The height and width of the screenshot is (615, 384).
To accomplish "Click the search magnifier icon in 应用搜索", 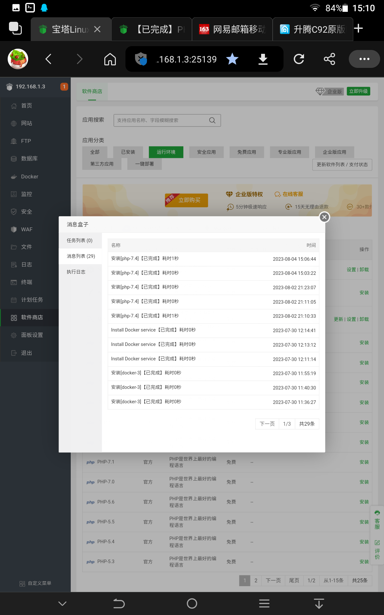I will coord(212,120).
